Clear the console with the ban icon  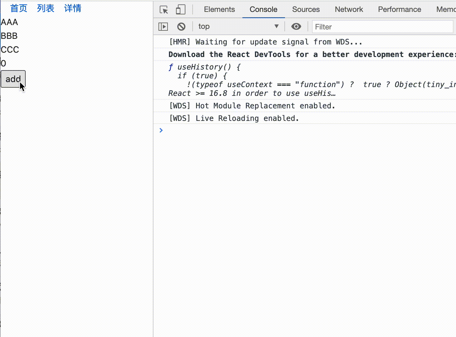point(181,27)
